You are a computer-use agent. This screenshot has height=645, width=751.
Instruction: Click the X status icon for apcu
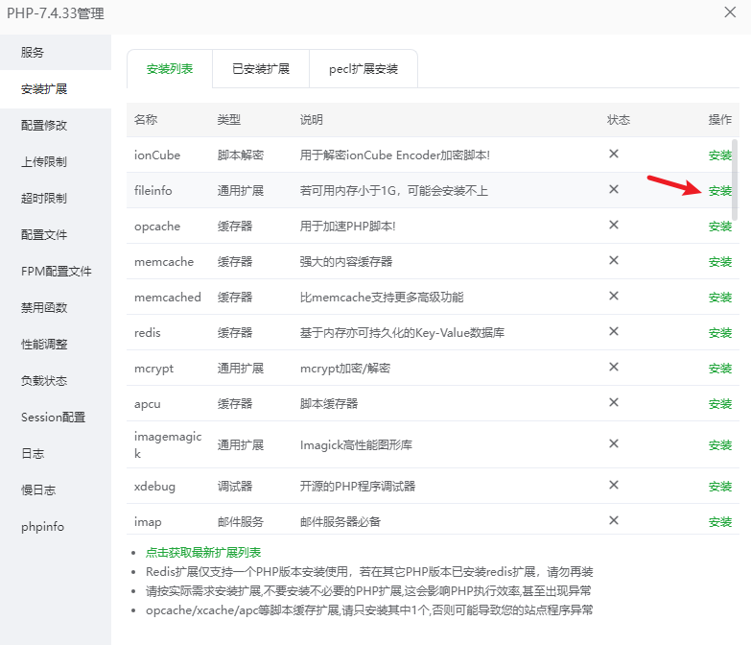614,403
